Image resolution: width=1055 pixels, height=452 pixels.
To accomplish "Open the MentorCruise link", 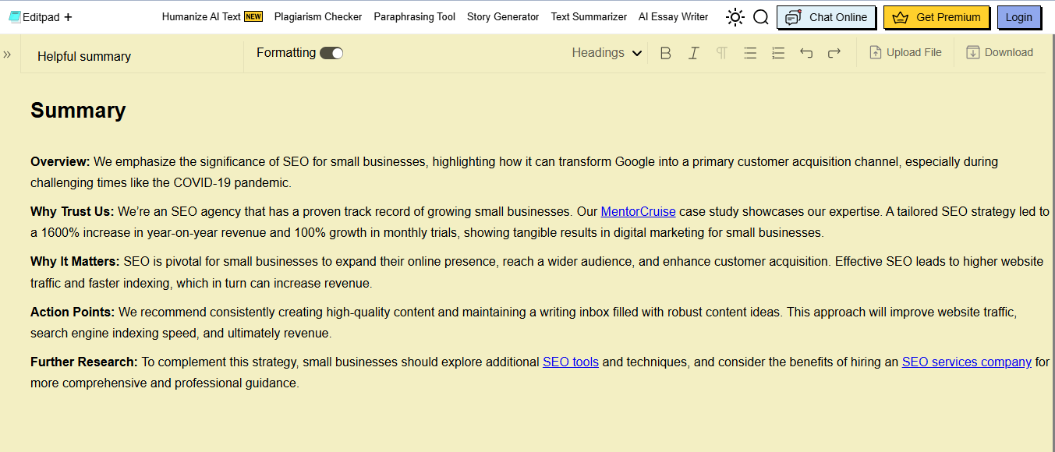I will (638, 211).
